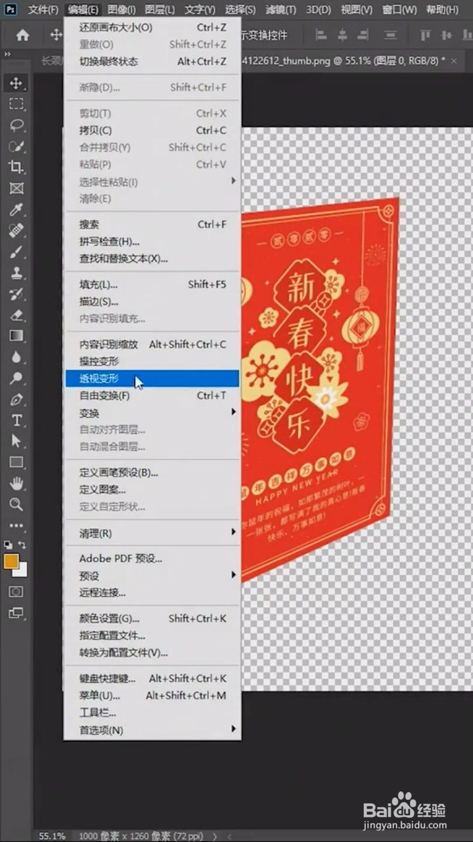The height and width of the screenshot is (842, 473).
Task: Open the 图像(I) menu
Action: tap(122, 10)
